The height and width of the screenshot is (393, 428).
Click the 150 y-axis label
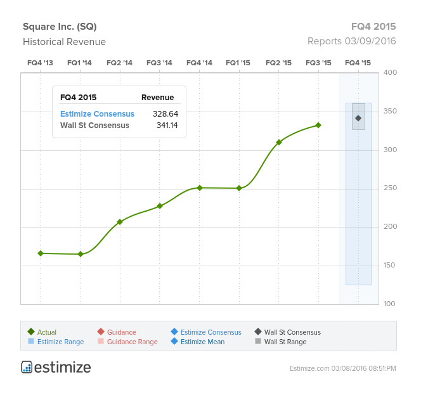coord(389,265)
